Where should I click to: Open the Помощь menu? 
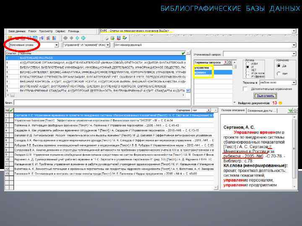[x=73, y=31]
